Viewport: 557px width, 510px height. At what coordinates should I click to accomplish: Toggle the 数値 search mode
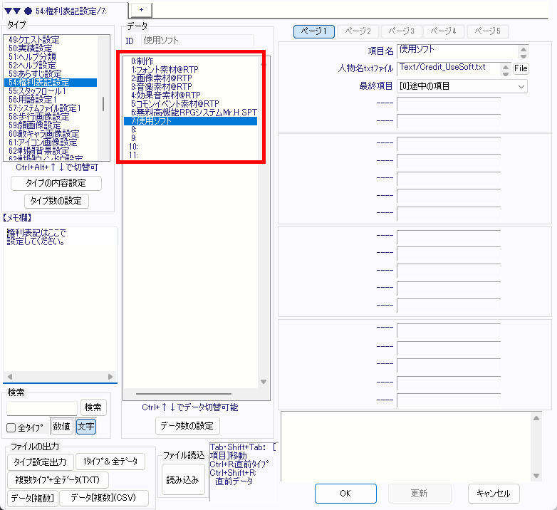(x=61, y=427)
